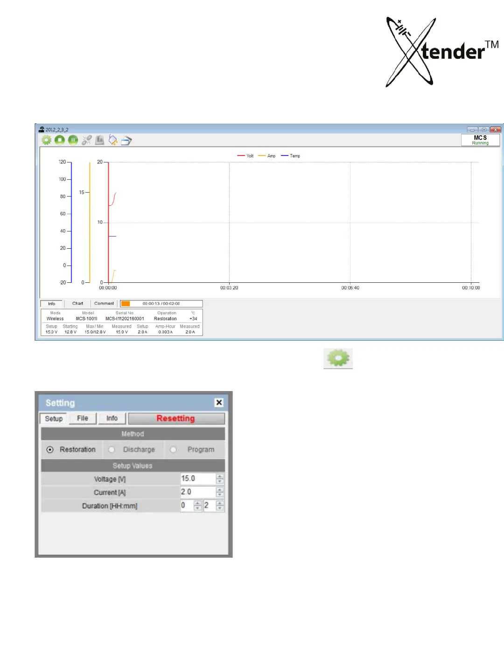Select the Program method radio button
This screenshot has width=504, height=672.
(x=173, y=450)
